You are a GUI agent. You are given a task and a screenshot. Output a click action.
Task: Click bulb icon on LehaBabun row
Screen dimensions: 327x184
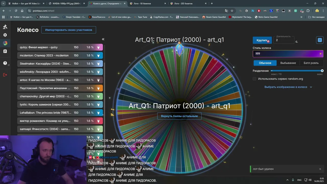[99, 113]
